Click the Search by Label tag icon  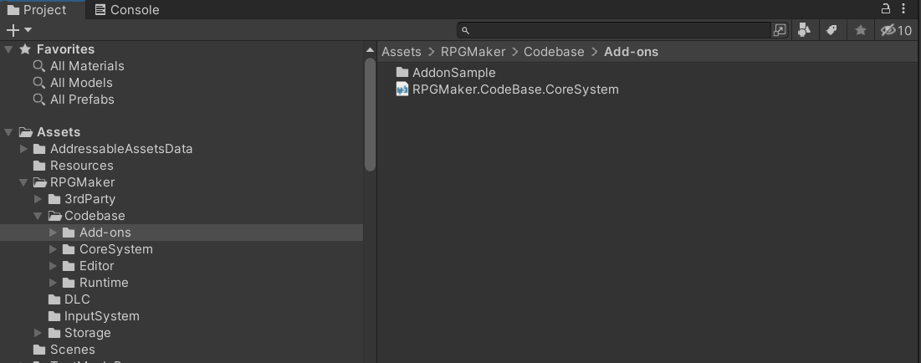click(831, 30)
